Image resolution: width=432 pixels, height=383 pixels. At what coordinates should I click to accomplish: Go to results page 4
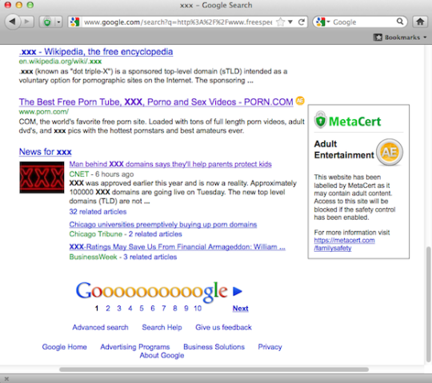(130, 308)
